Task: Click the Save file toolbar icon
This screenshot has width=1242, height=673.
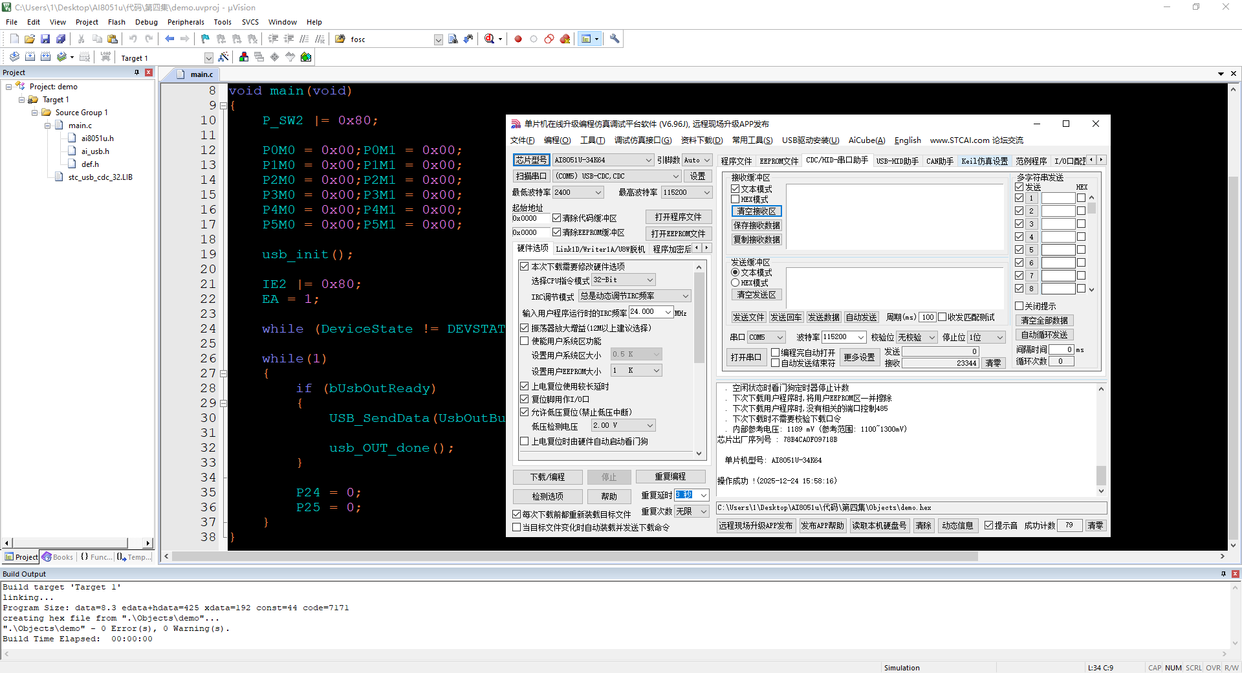Action: tap(45, 39)
